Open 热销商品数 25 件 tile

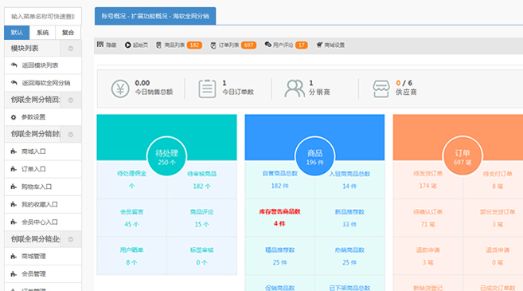(x=349, y=256)
